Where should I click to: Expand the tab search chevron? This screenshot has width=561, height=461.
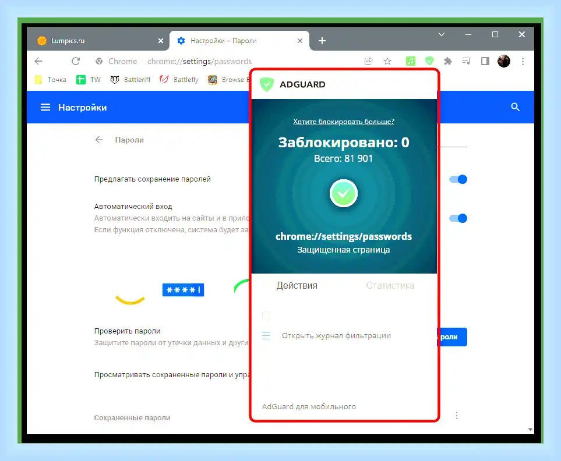point(442,34)
